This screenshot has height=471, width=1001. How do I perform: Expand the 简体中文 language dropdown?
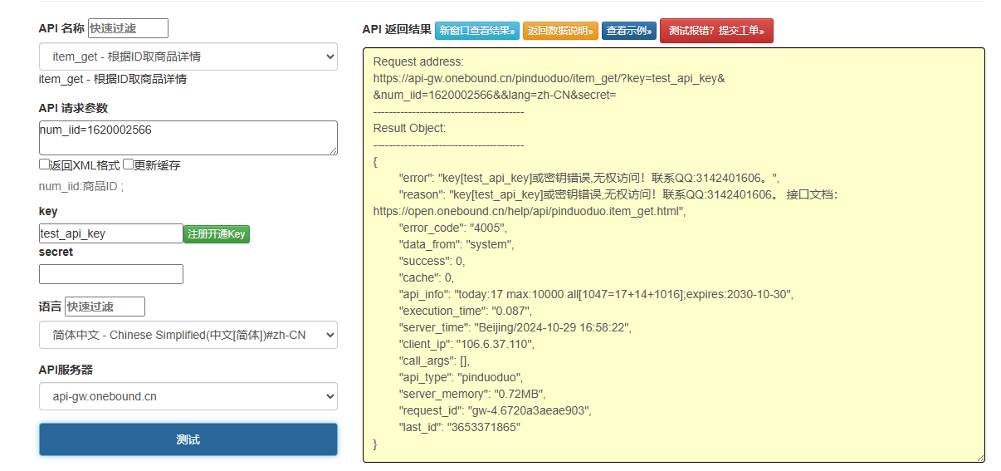coord(188,335)
